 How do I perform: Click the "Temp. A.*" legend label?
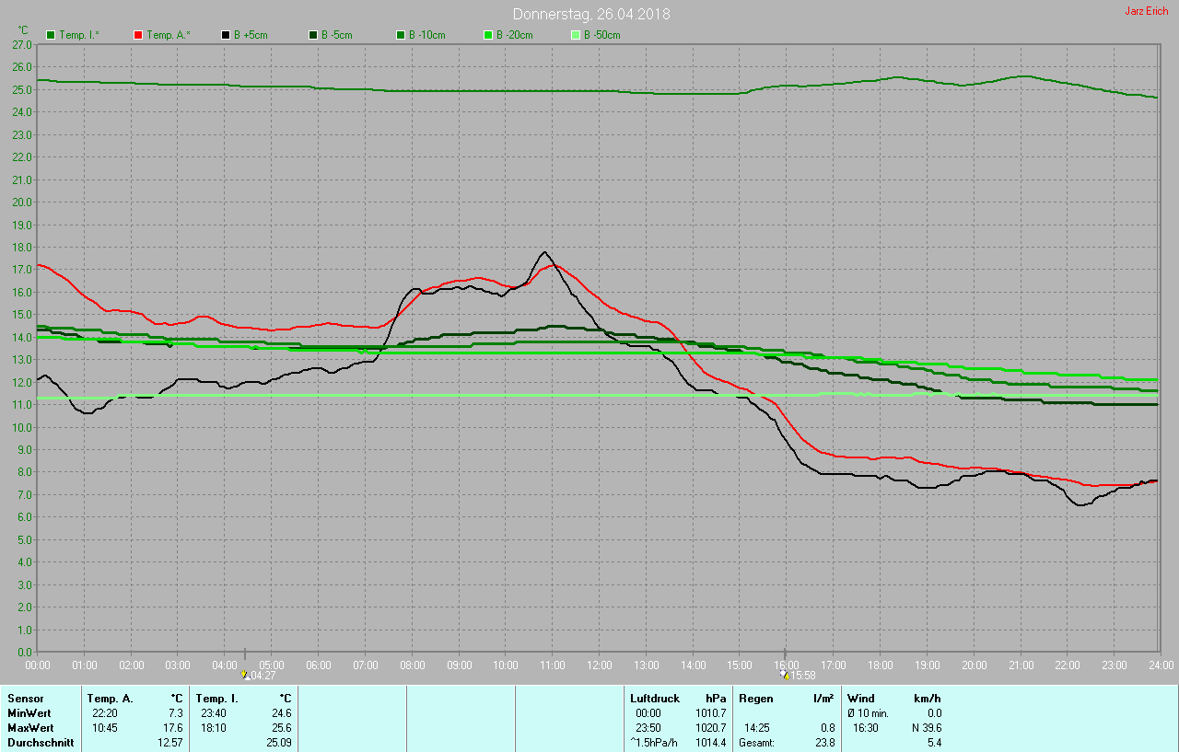(x=168, y=35)
